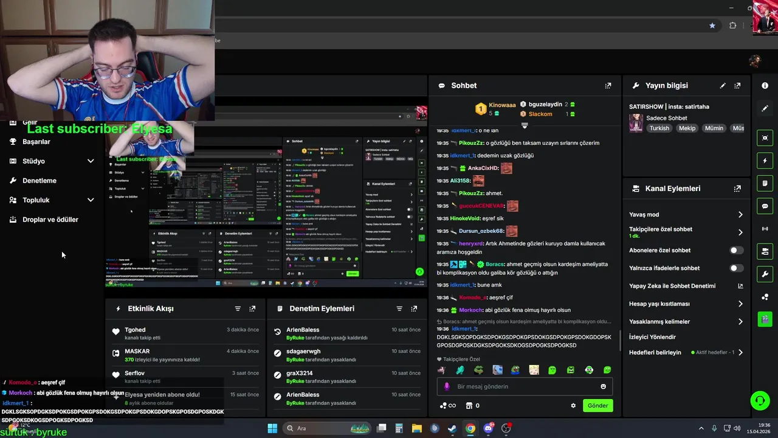Pop out the Etkinlik Akışı panel
This screenshot has height=438, width=778.
252,308
